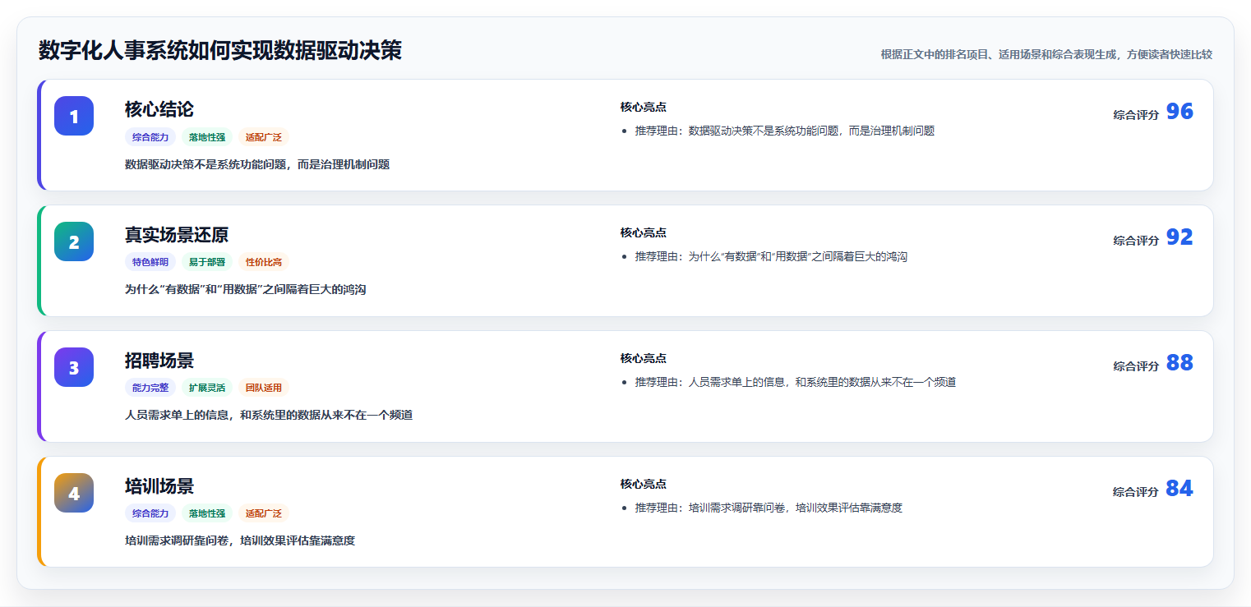Image resolution: width=1251 pixels, height=607 pixels.
Task: Select the 特色鲜明 tag
Action: click(150, 262)
